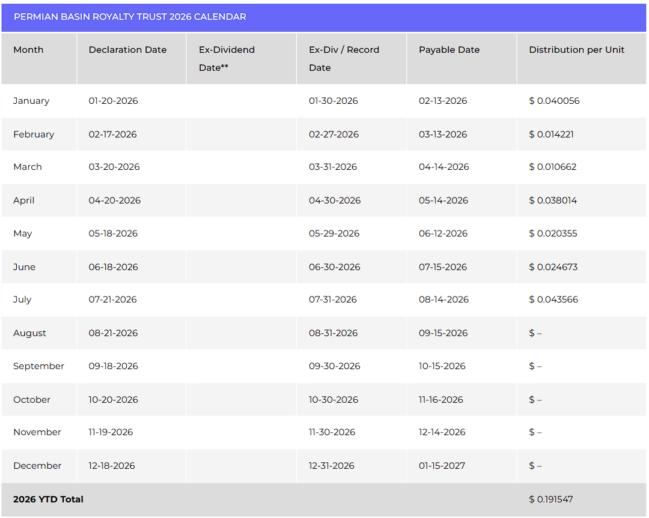The height and width of the screenshot is (518, 649).
Task: Select distribution value $ 0.038014
Action: point(553,200)
